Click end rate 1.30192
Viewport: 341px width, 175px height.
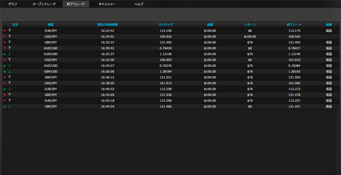click(294, 71)
